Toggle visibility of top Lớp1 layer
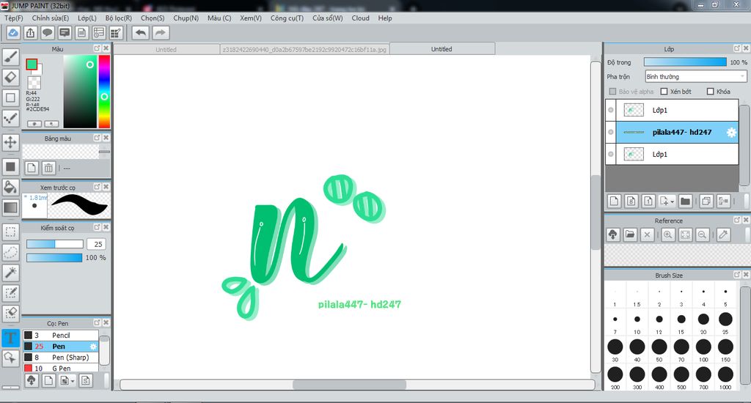751x403 pixels. click(611, 110)
